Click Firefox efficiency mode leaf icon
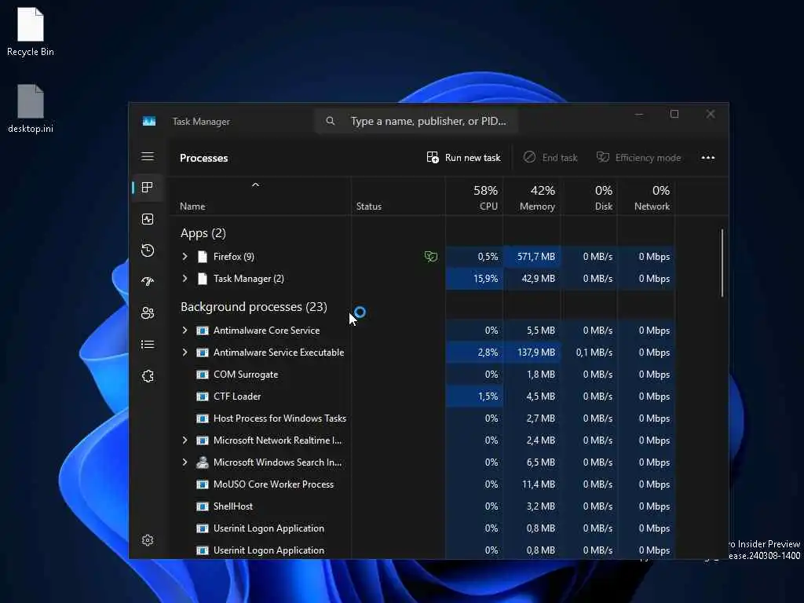 431,257
